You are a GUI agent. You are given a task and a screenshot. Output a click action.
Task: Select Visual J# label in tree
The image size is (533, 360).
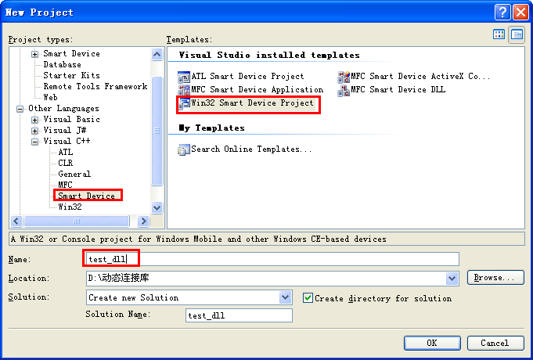tap(65, 130)
